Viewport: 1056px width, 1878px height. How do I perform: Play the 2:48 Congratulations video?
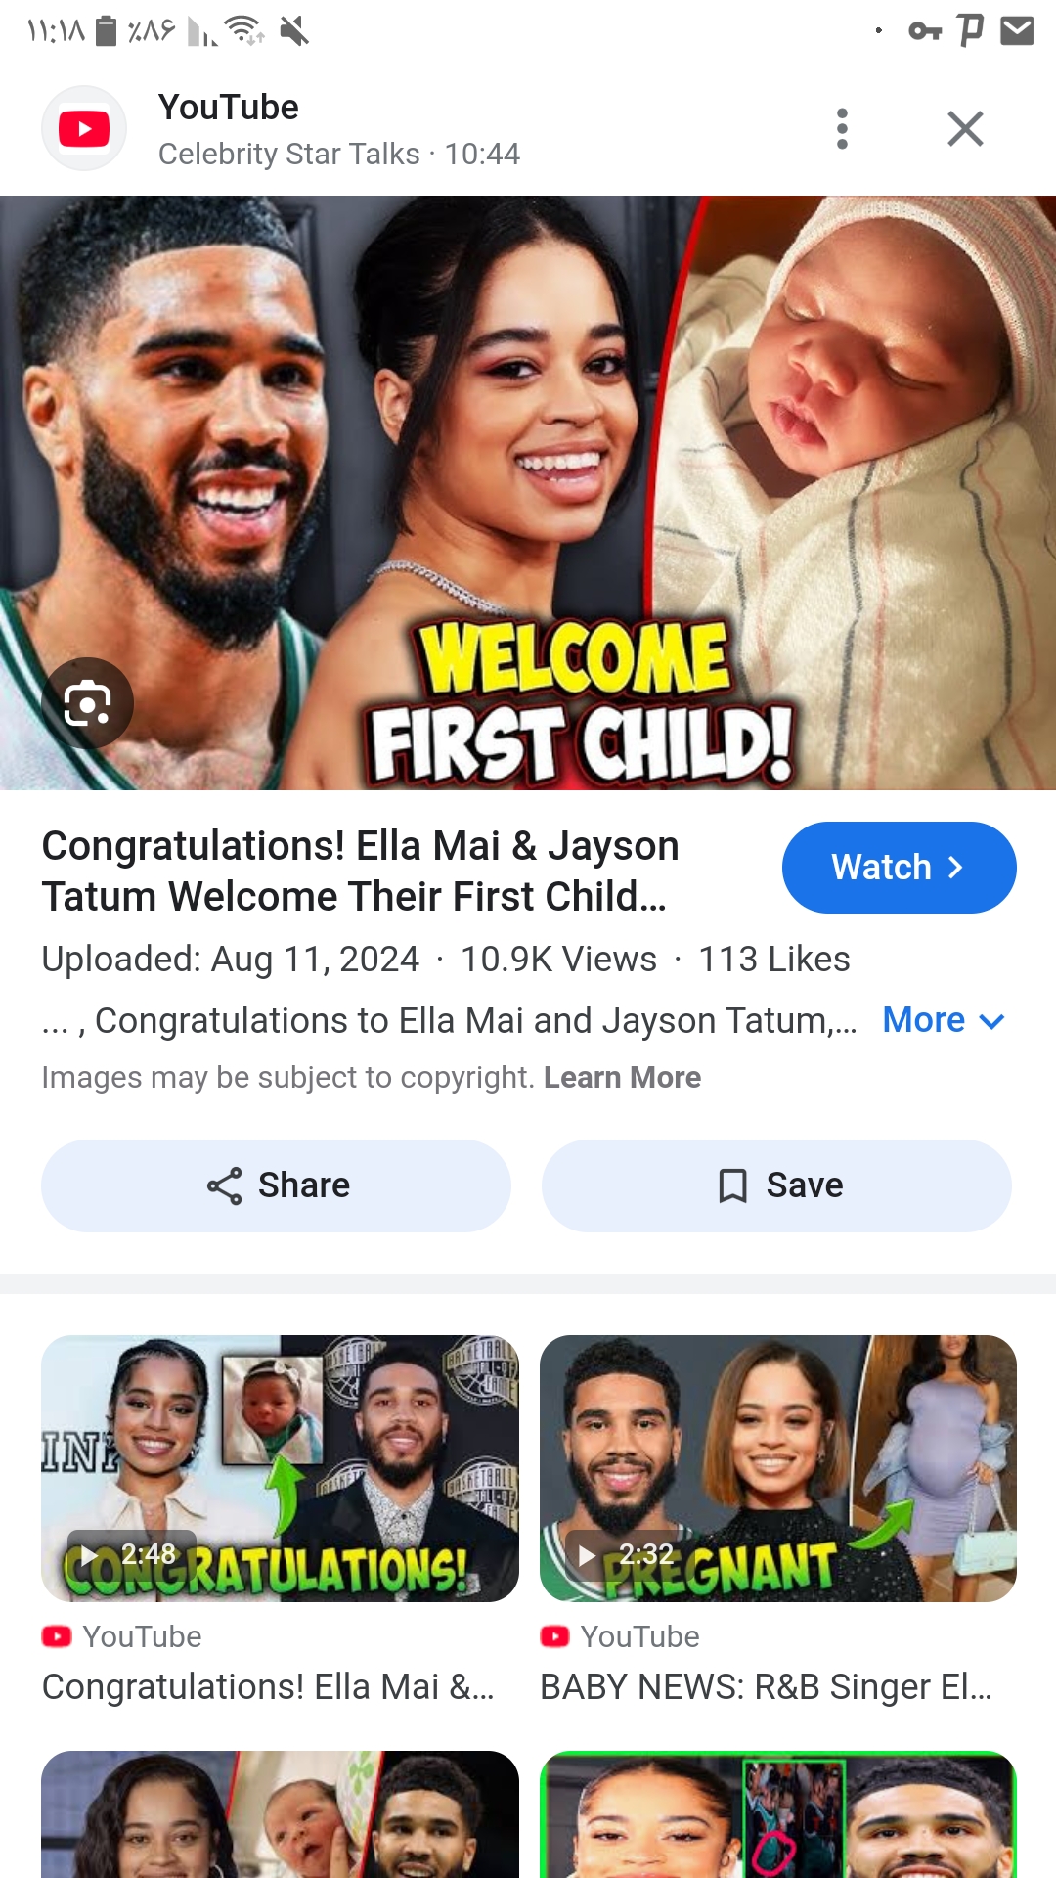click(x=280, y=1468)
